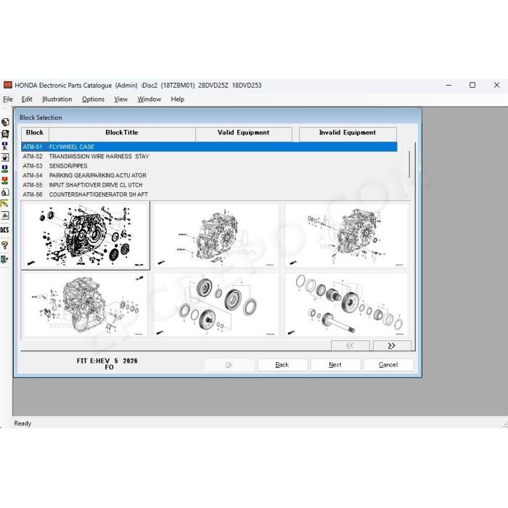Viewport: 508px width, 508px height.
Task: Click the framed boat-like icon above DCS
Action: click(5, 216)
